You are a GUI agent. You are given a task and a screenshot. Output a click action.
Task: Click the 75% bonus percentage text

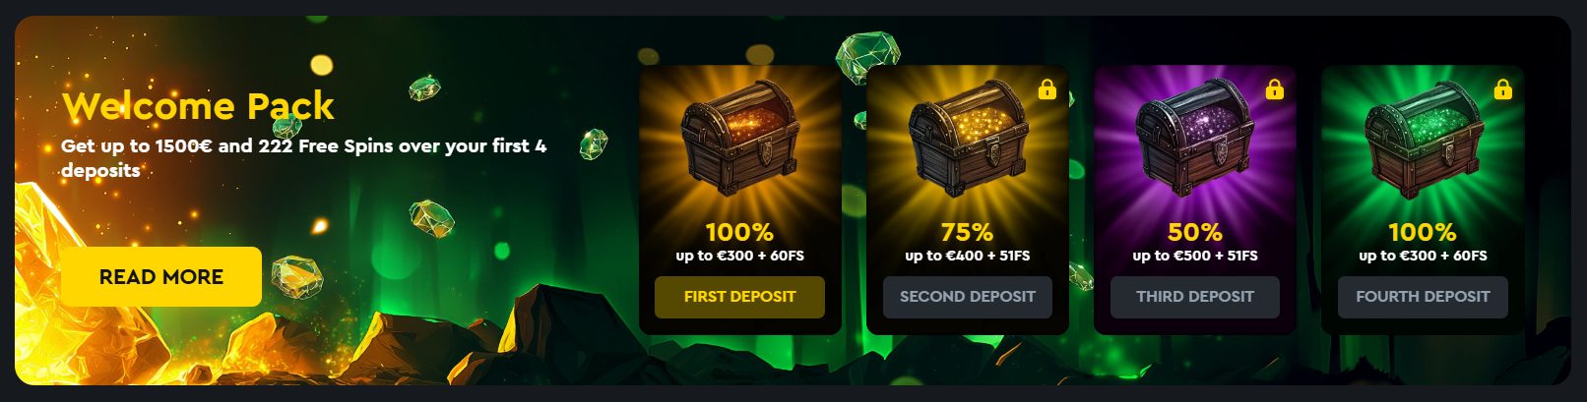(x=967, y=233)
